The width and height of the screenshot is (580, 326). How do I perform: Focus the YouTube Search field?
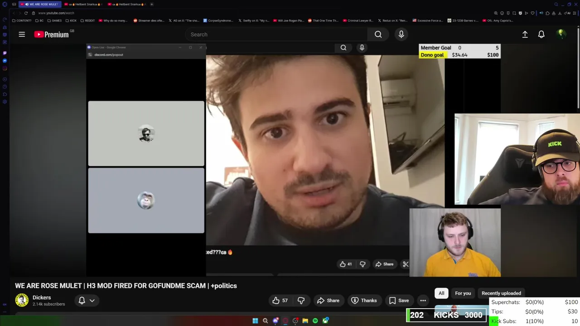(277, 34)
